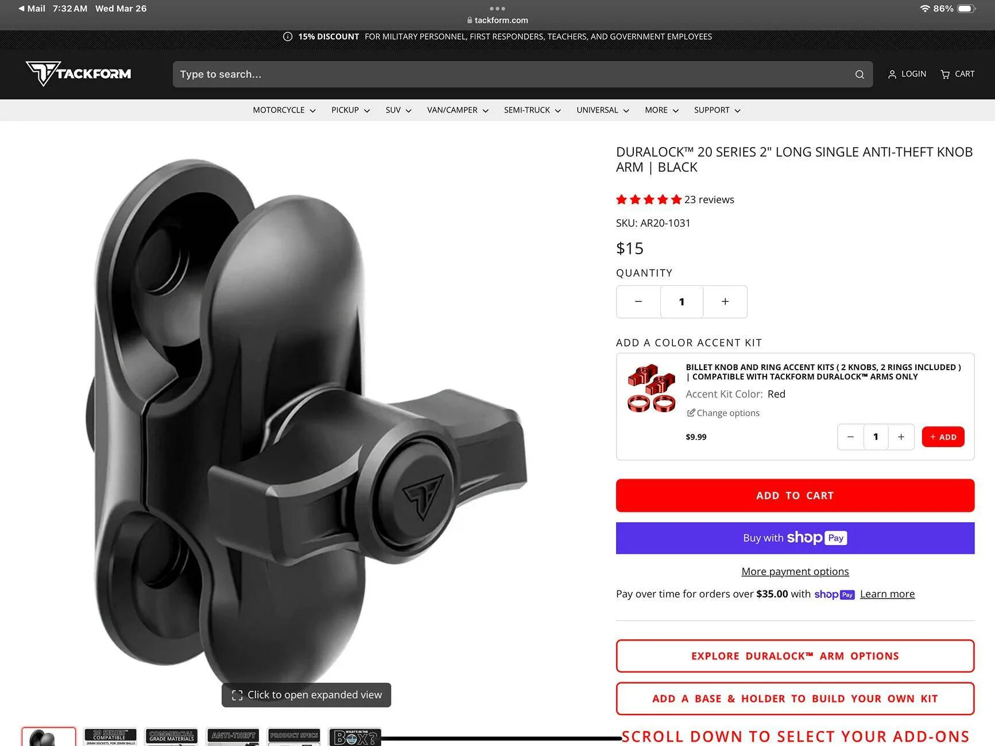
Task: Expand the Van/Camper menu
Action: coord(458,110)
